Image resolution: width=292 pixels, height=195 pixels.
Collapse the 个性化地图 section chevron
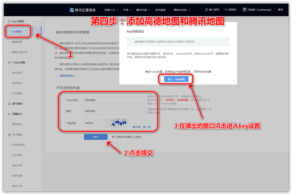36,62
